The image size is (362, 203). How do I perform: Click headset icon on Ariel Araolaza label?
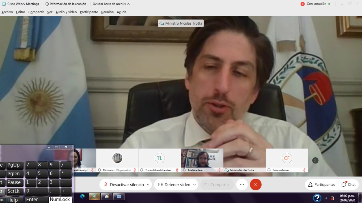pos(184,170)
